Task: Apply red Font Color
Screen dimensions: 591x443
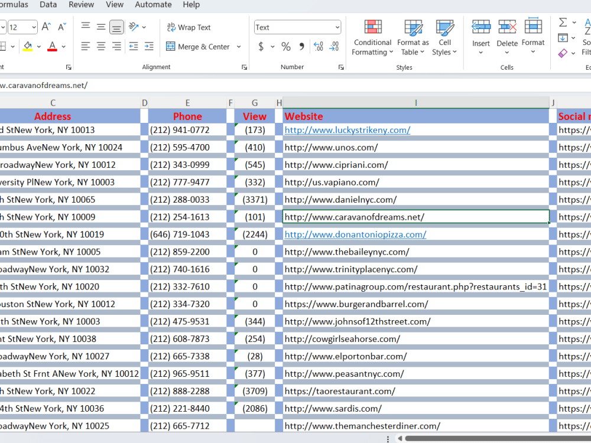Action: pyautogui.click(x=53, y=46)
